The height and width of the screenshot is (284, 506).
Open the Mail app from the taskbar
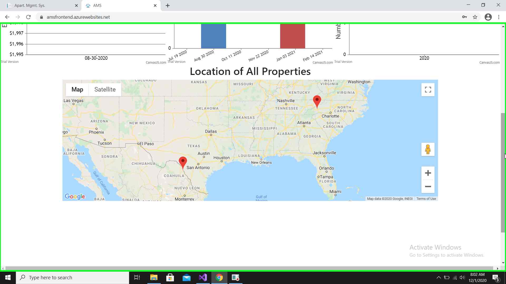pos(187,277)
